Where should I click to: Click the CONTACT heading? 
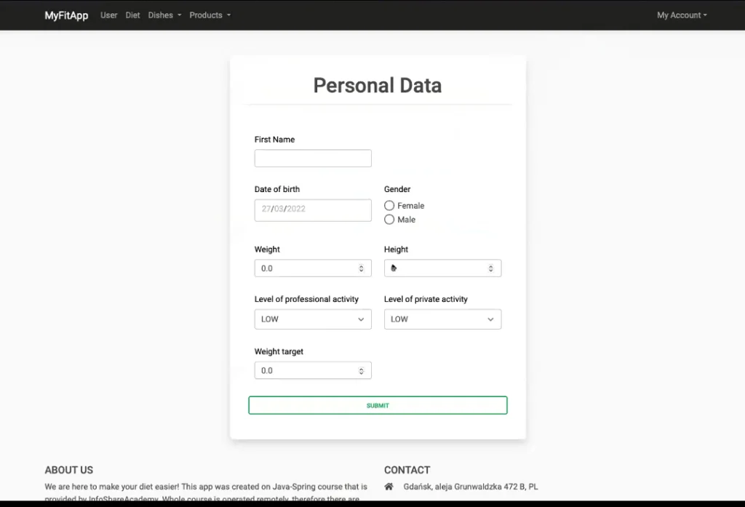pos(407,470)
